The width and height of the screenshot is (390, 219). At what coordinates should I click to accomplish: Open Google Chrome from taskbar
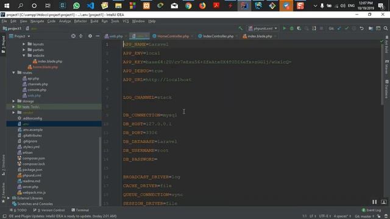(188, 5)
